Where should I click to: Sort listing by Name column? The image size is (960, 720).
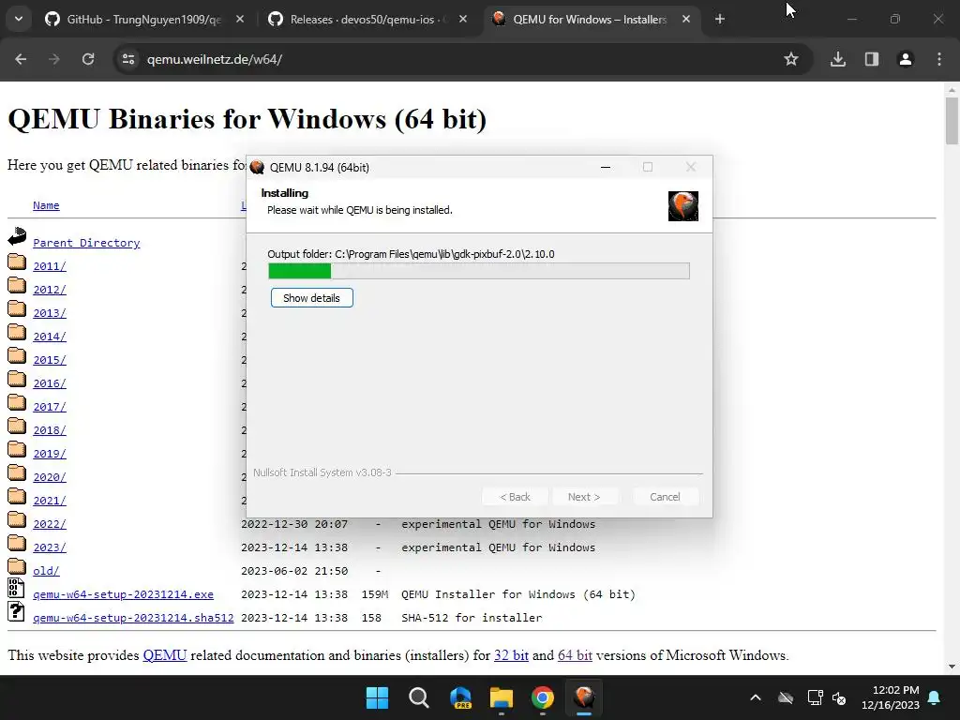click(x=46, y=205)
